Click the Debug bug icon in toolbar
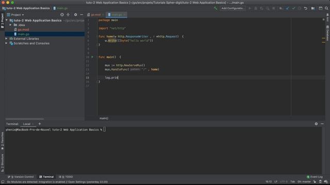The width and height of the screenshot is (330, 185). click(256, 8)
